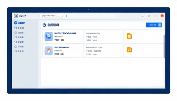Screen dimensions: 177x101
Task: Open the bold title link of the second card
Action: [61, 47]
